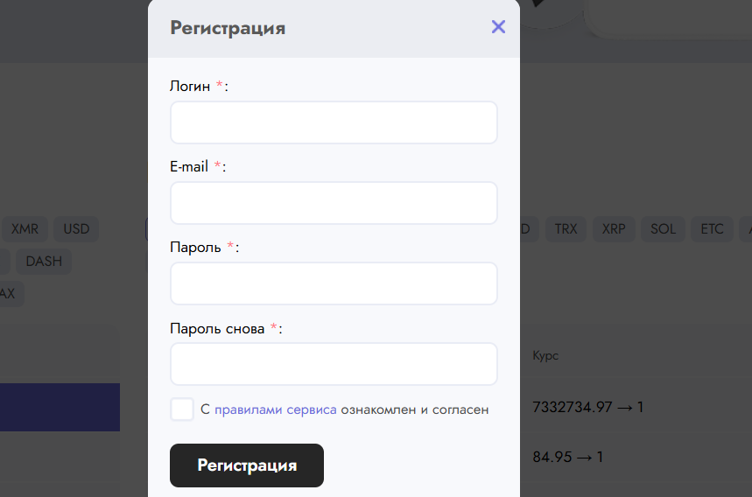The image size is (752, 497).
Task: Choose the USD currency tag
Action: point(76,229)
